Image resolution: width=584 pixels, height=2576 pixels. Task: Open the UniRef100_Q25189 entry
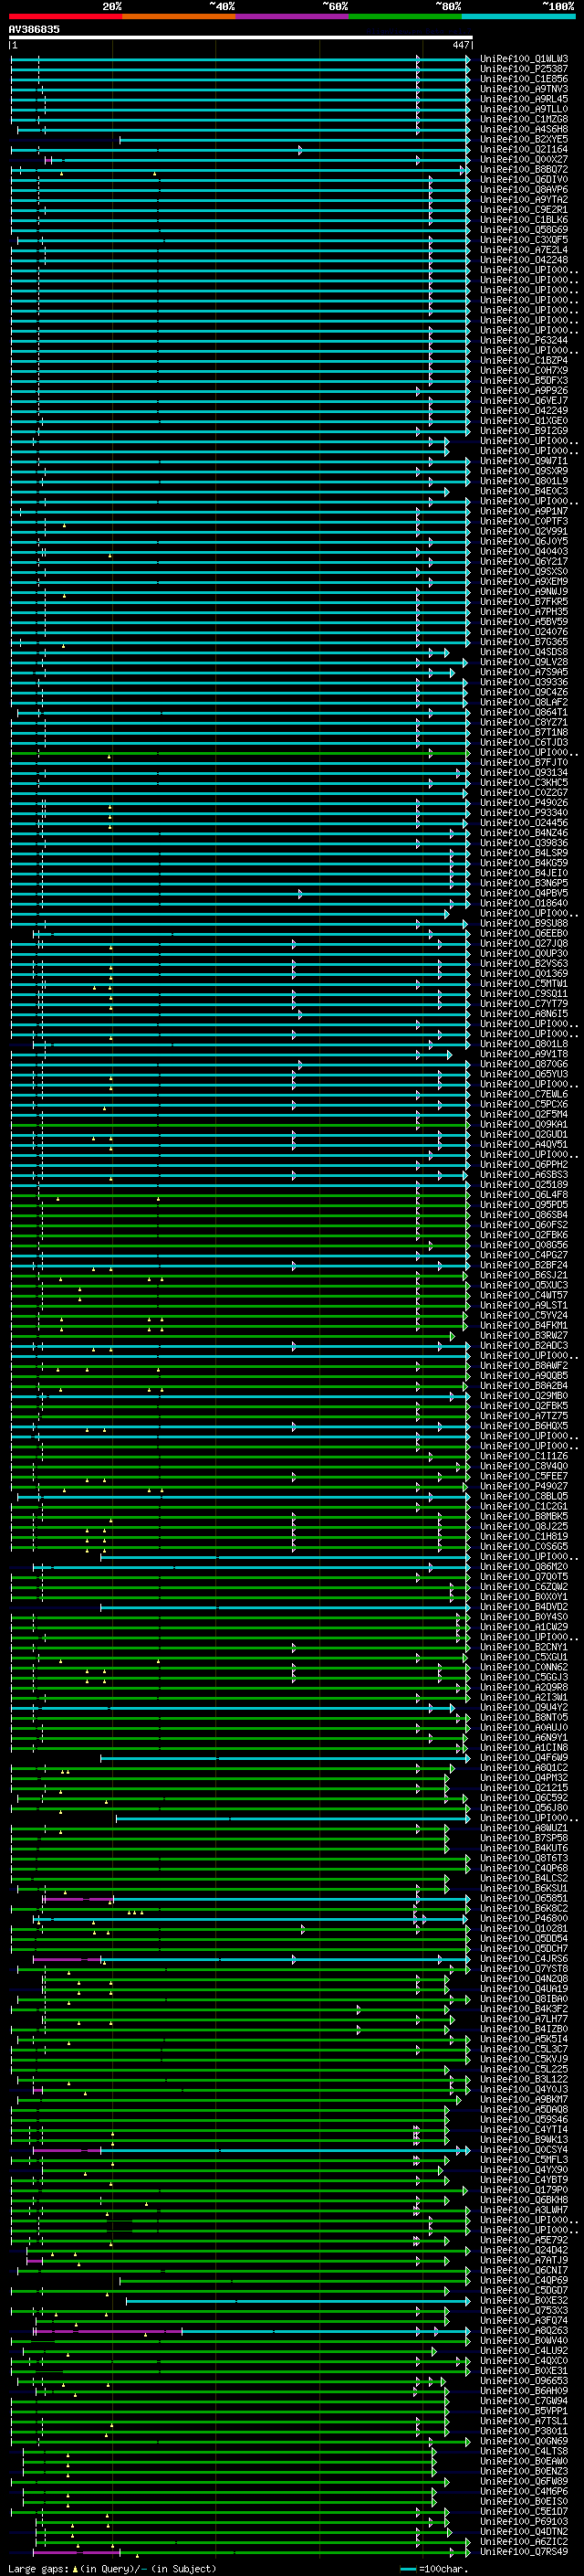point(524,1184)
